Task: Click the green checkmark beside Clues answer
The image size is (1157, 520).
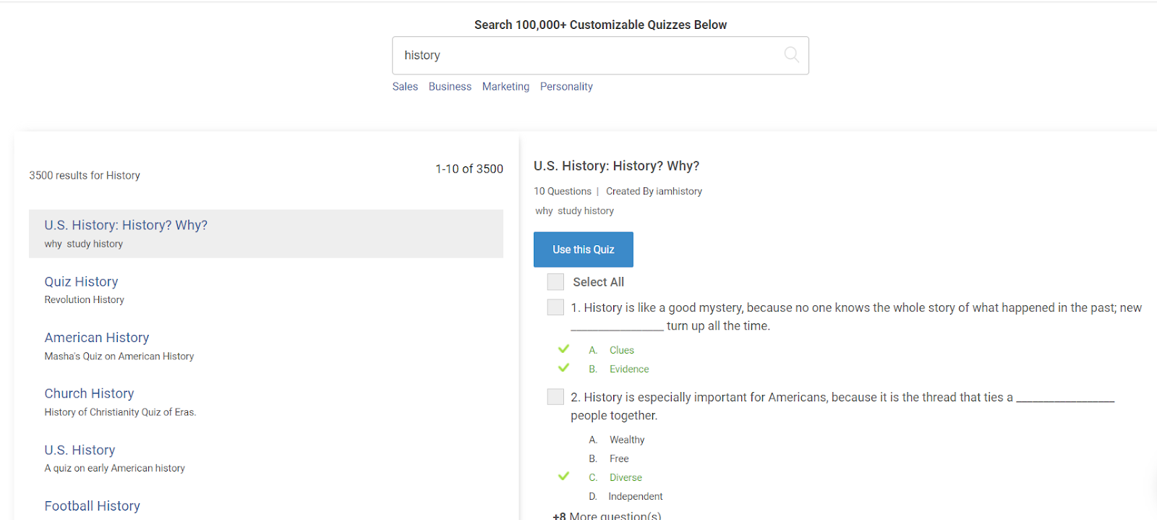Action: point(564,349)
